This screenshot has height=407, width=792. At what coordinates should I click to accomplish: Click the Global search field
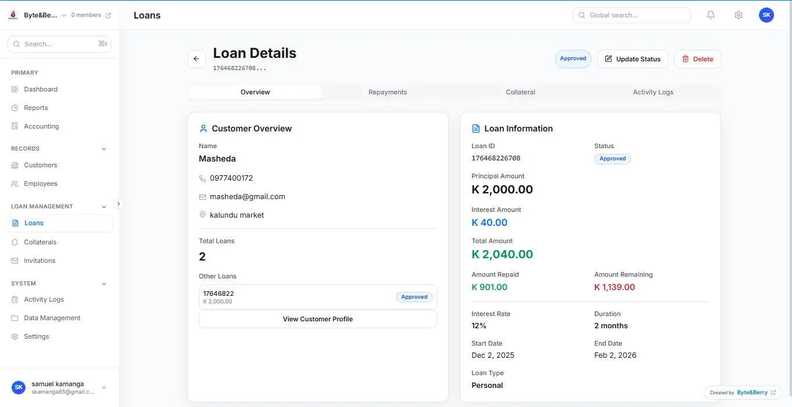pos(631,15)
